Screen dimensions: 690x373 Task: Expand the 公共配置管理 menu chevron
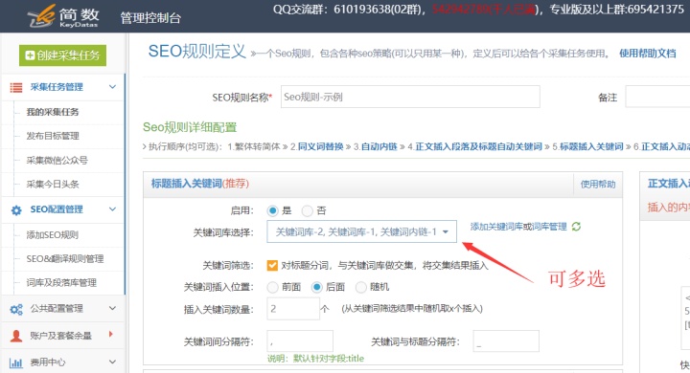pos(113,308)
